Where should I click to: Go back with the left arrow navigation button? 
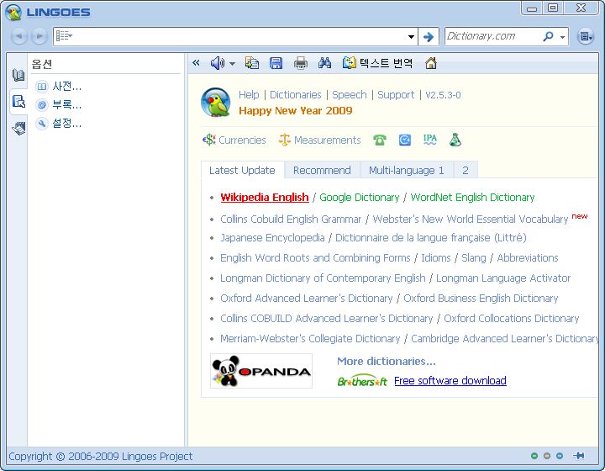[x=18, y=36]
